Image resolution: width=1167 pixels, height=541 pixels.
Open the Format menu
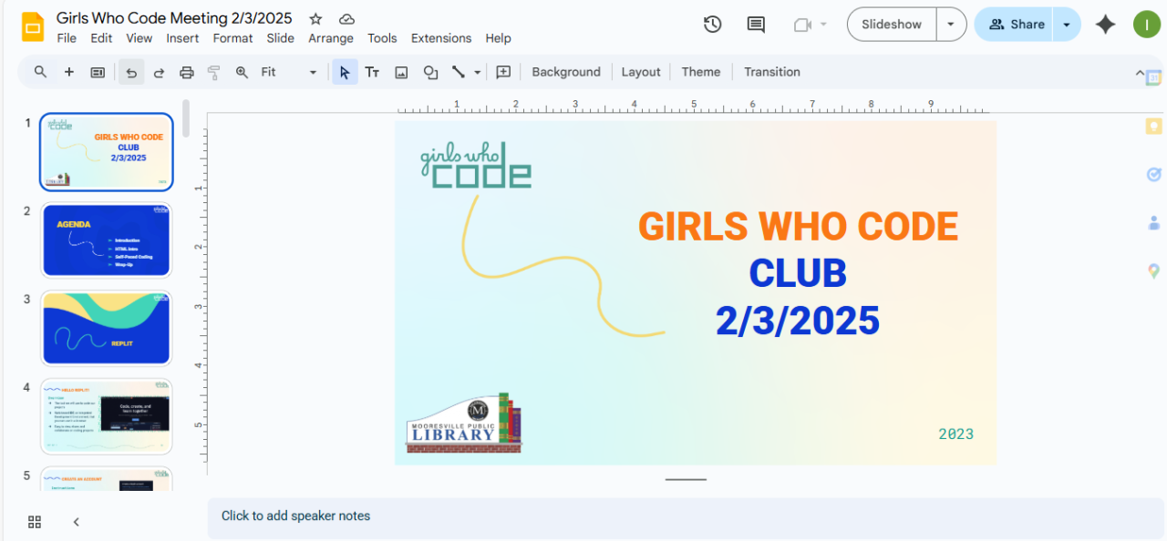[x=232, y=38]
